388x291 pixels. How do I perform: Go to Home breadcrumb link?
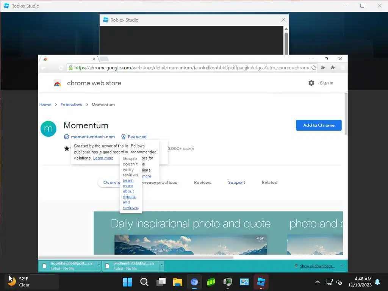coord(45,105)
